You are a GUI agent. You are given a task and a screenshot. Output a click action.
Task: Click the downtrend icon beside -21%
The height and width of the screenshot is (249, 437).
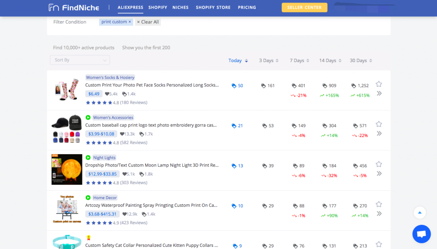(293, 96)
